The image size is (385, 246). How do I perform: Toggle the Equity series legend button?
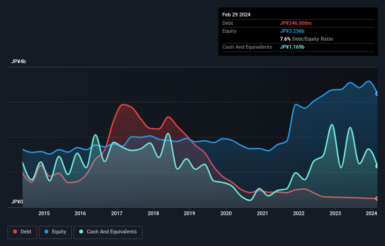55,232
